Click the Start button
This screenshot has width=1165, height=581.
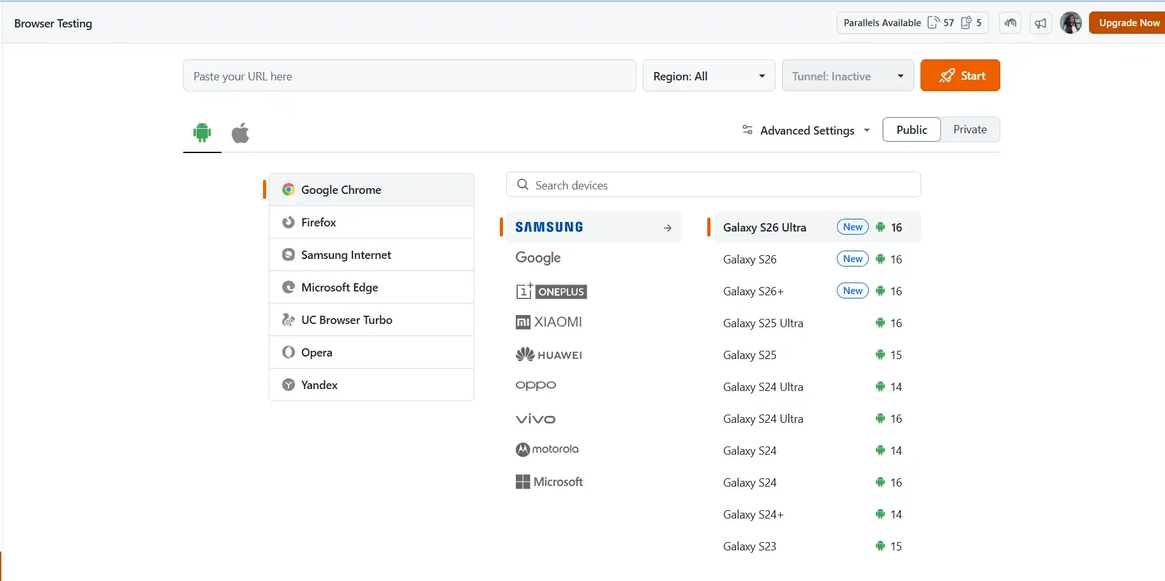[x=960, y=75]
